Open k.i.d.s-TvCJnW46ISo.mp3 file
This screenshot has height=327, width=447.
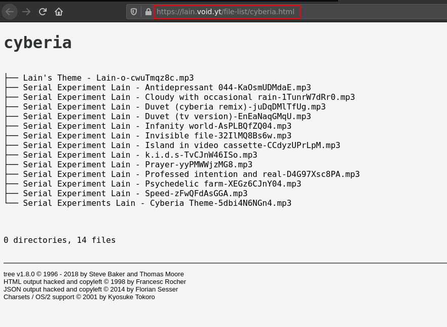click(140, 155)
